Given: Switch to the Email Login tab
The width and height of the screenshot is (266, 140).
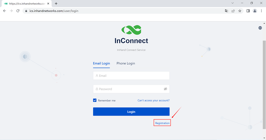Looking at the screenshot, I should (101, 63).
